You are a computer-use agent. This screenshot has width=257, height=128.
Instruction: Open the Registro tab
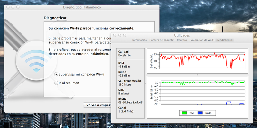(x=182, y=40)
